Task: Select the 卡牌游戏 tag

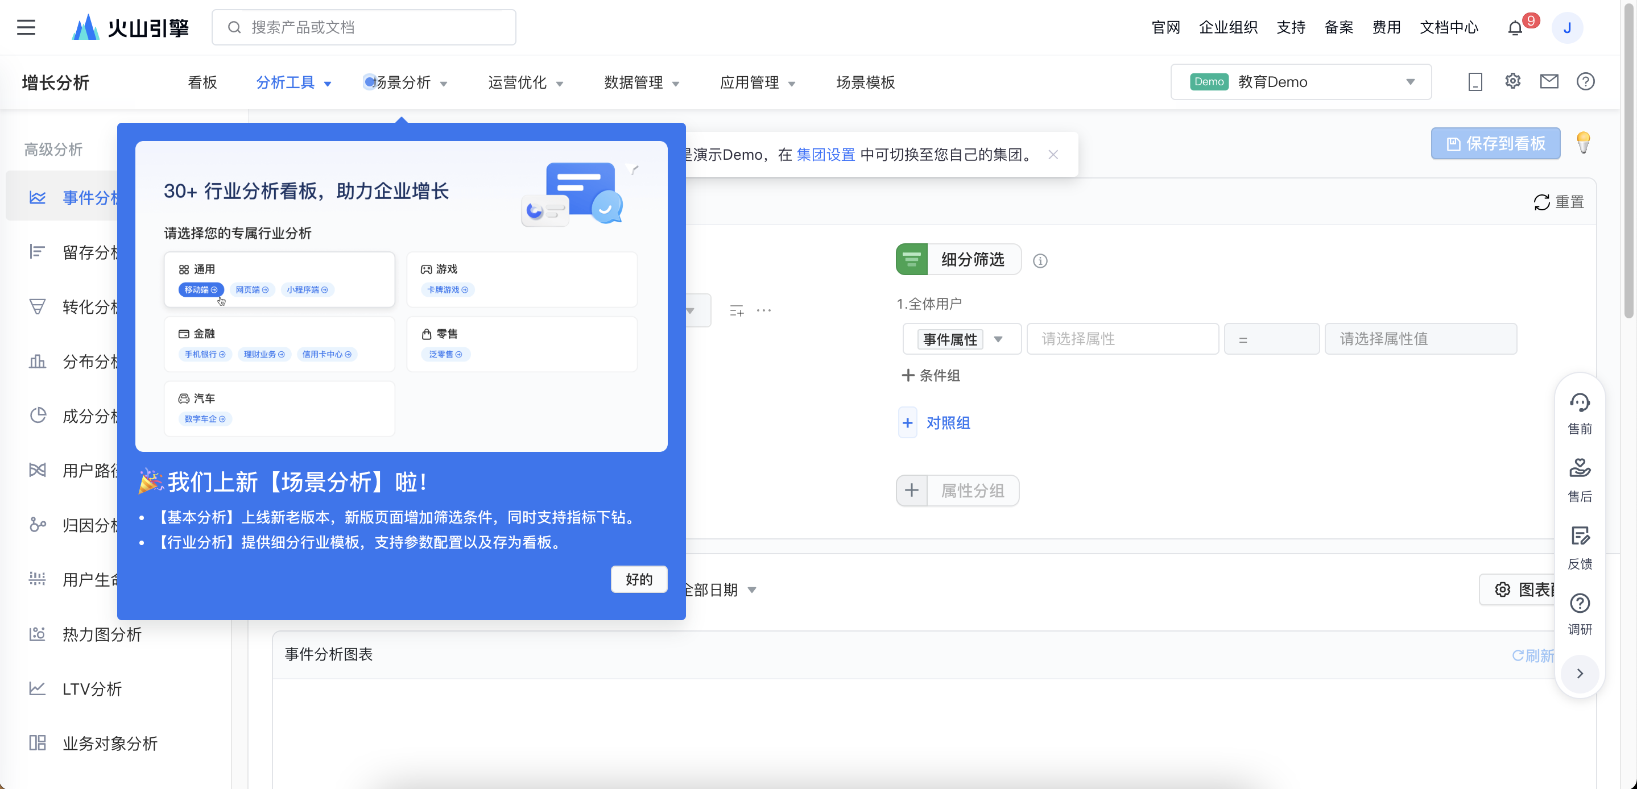Action: 448,290
